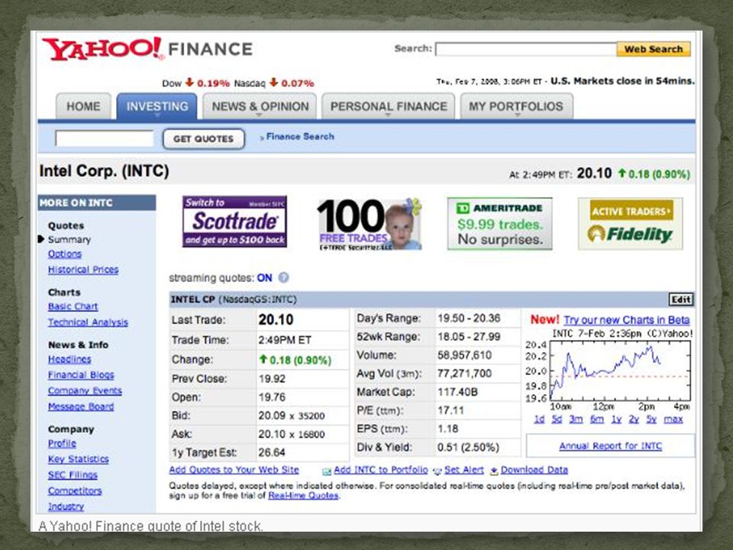Open the Fidelity Active Traders ad
The height and width of the screenshot is (550, 733).
[x=630, y=224]
